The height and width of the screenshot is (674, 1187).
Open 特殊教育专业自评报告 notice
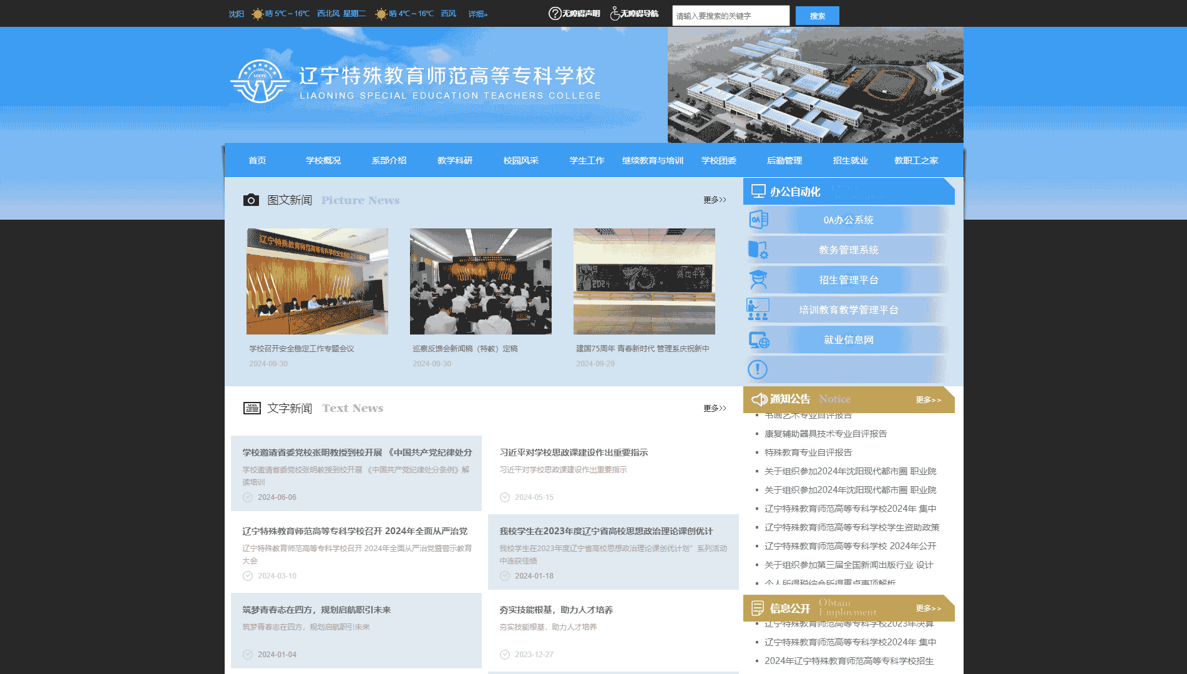pyautogui.click(x=808, y=452)
